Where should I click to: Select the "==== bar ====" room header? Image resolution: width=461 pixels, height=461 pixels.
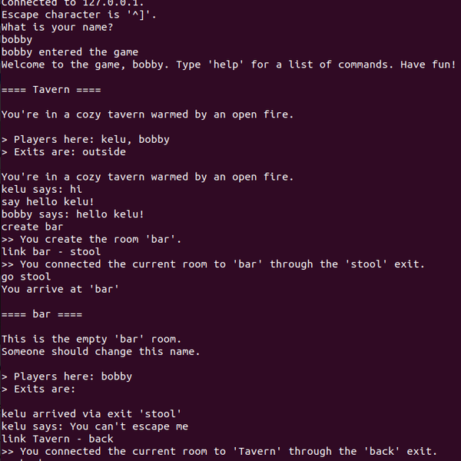pos(41,314)
